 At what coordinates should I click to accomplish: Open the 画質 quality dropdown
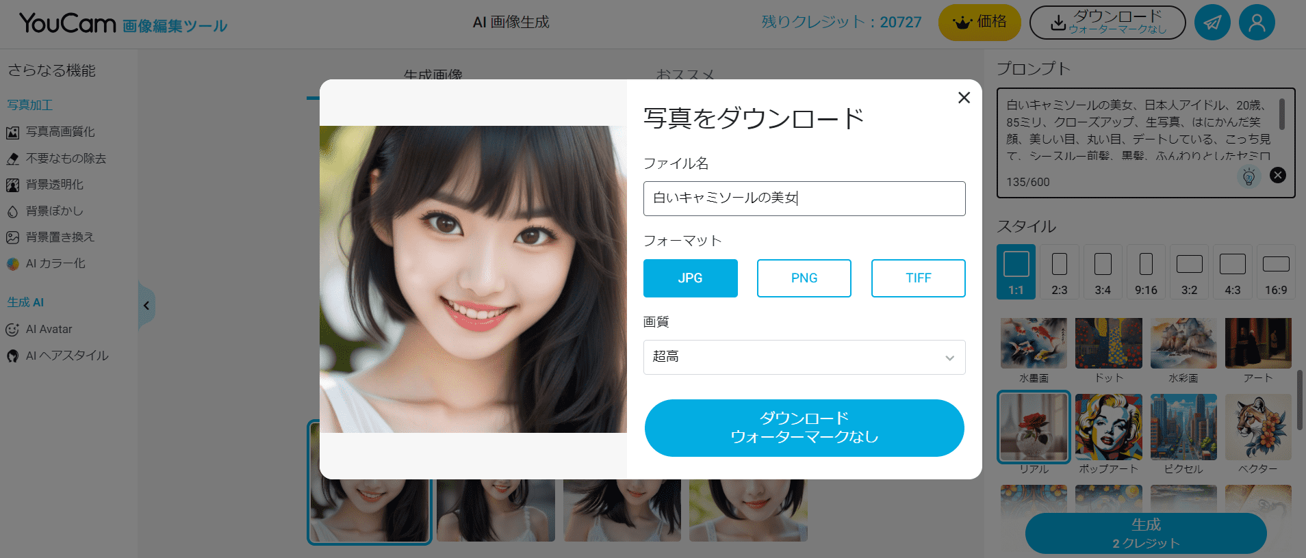[x=804, y=357]
